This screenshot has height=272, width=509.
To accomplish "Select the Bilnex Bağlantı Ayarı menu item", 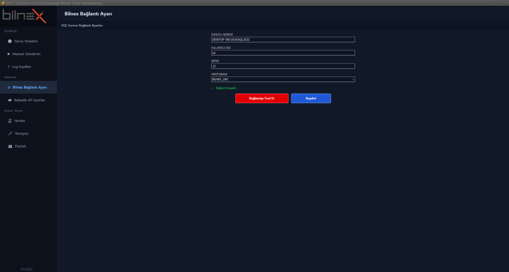I will 30,87.
